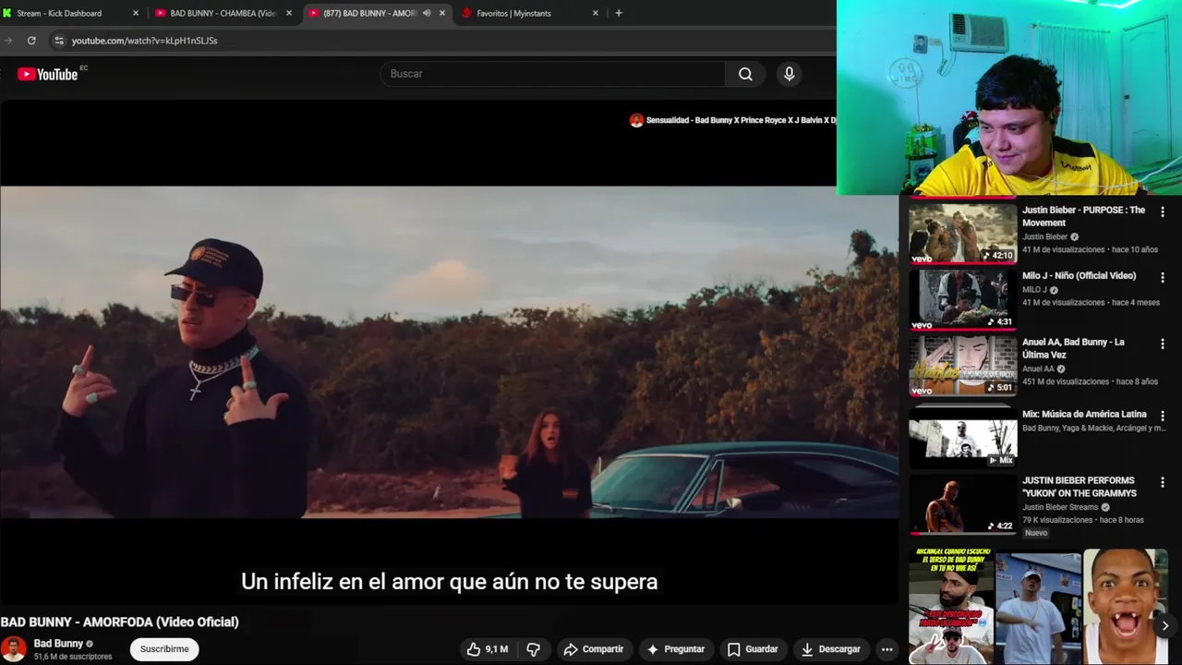Click the browser address bar URL

(145, 41)
